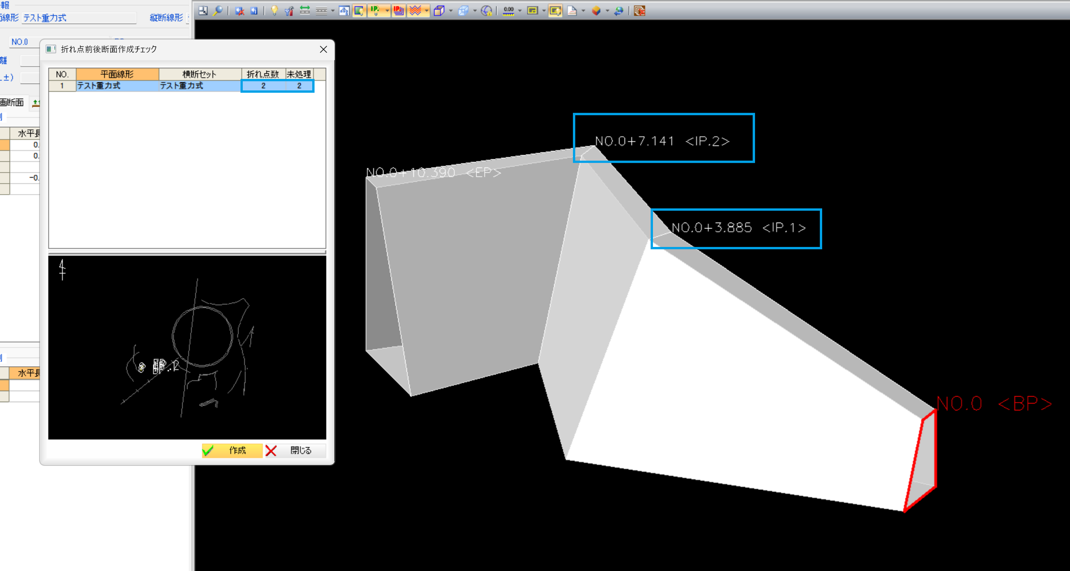1070x571 pixels.
Task: Click the 折れ点数 value 2 cell
Action: tap(263, 86)
